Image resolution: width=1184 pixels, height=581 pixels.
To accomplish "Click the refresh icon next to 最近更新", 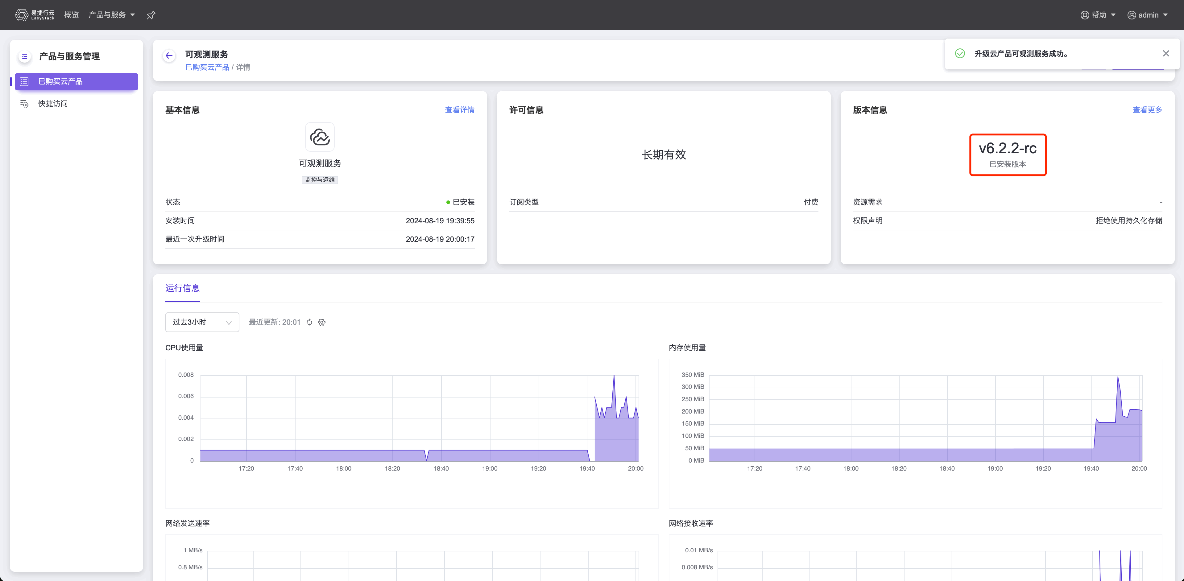I will (x=309, y=323).
